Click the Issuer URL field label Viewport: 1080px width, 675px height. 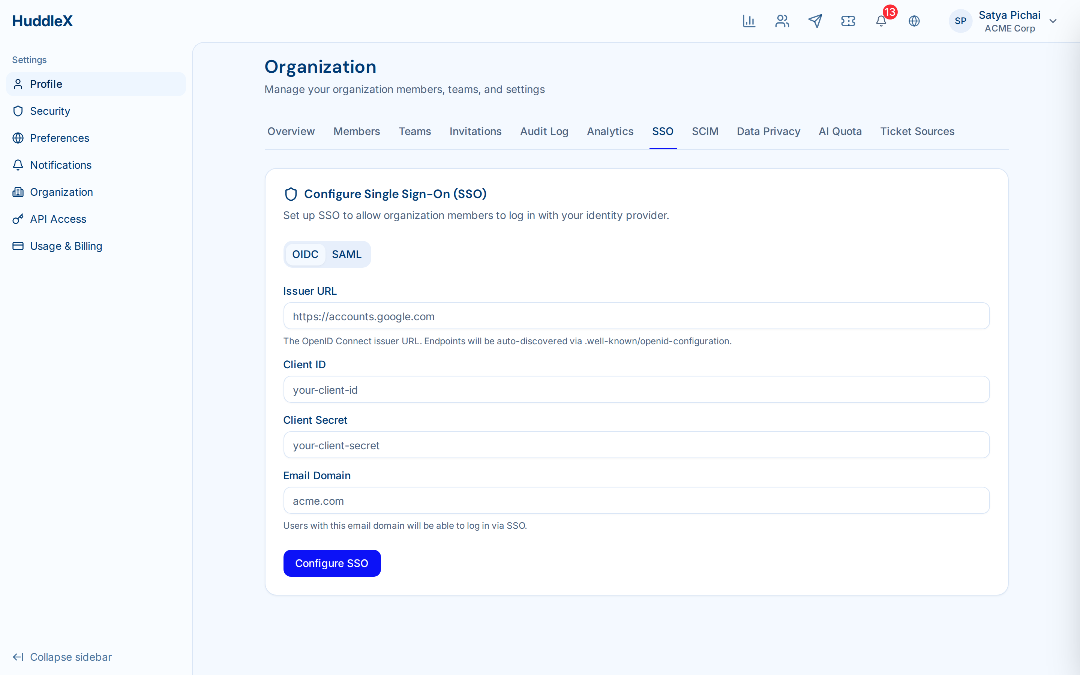(x=310, y=291)
